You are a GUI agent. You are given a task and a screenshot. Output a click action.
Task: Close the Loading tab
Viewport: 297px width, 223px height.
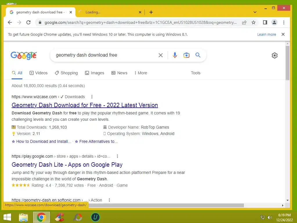pyautogui.click(x=140, y=12)
